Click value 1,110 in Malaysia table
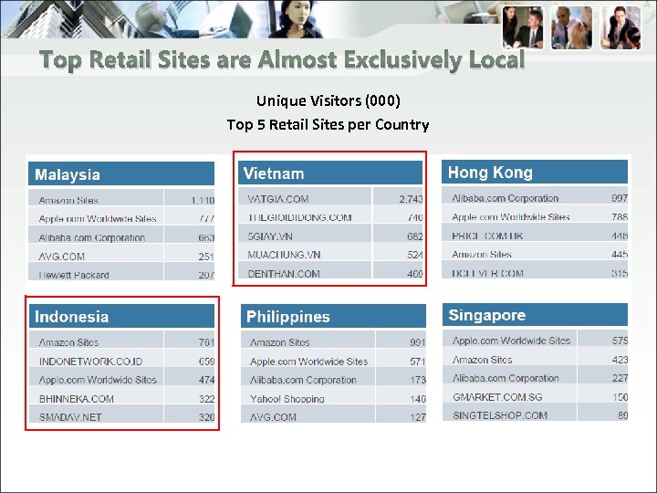The width and height of the screenshot is (657, 493). pos(203,200)
